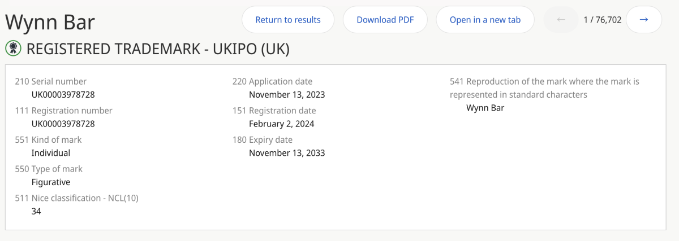
Task: Click the Return to results button
Action: point(288,20)
